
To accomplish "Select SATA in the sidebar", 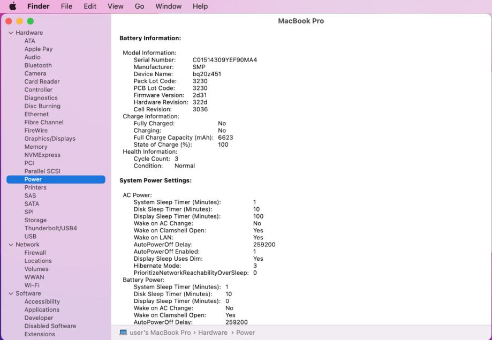I will coord(32,204).
